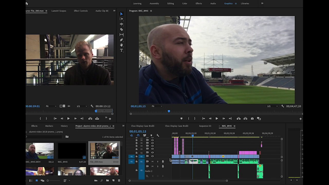Click Find magnifier icon in Project panel

102,181
